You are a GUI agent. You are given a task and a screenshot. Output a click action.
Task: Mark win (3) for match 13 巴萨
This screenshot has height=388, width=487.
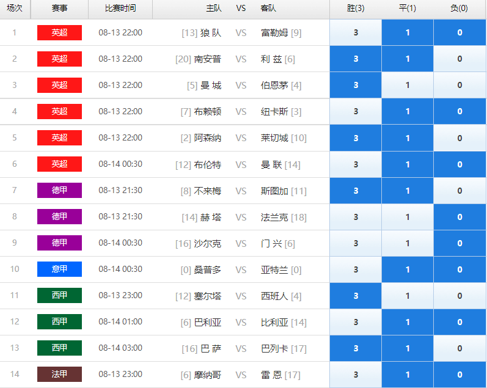pos(356,348)
